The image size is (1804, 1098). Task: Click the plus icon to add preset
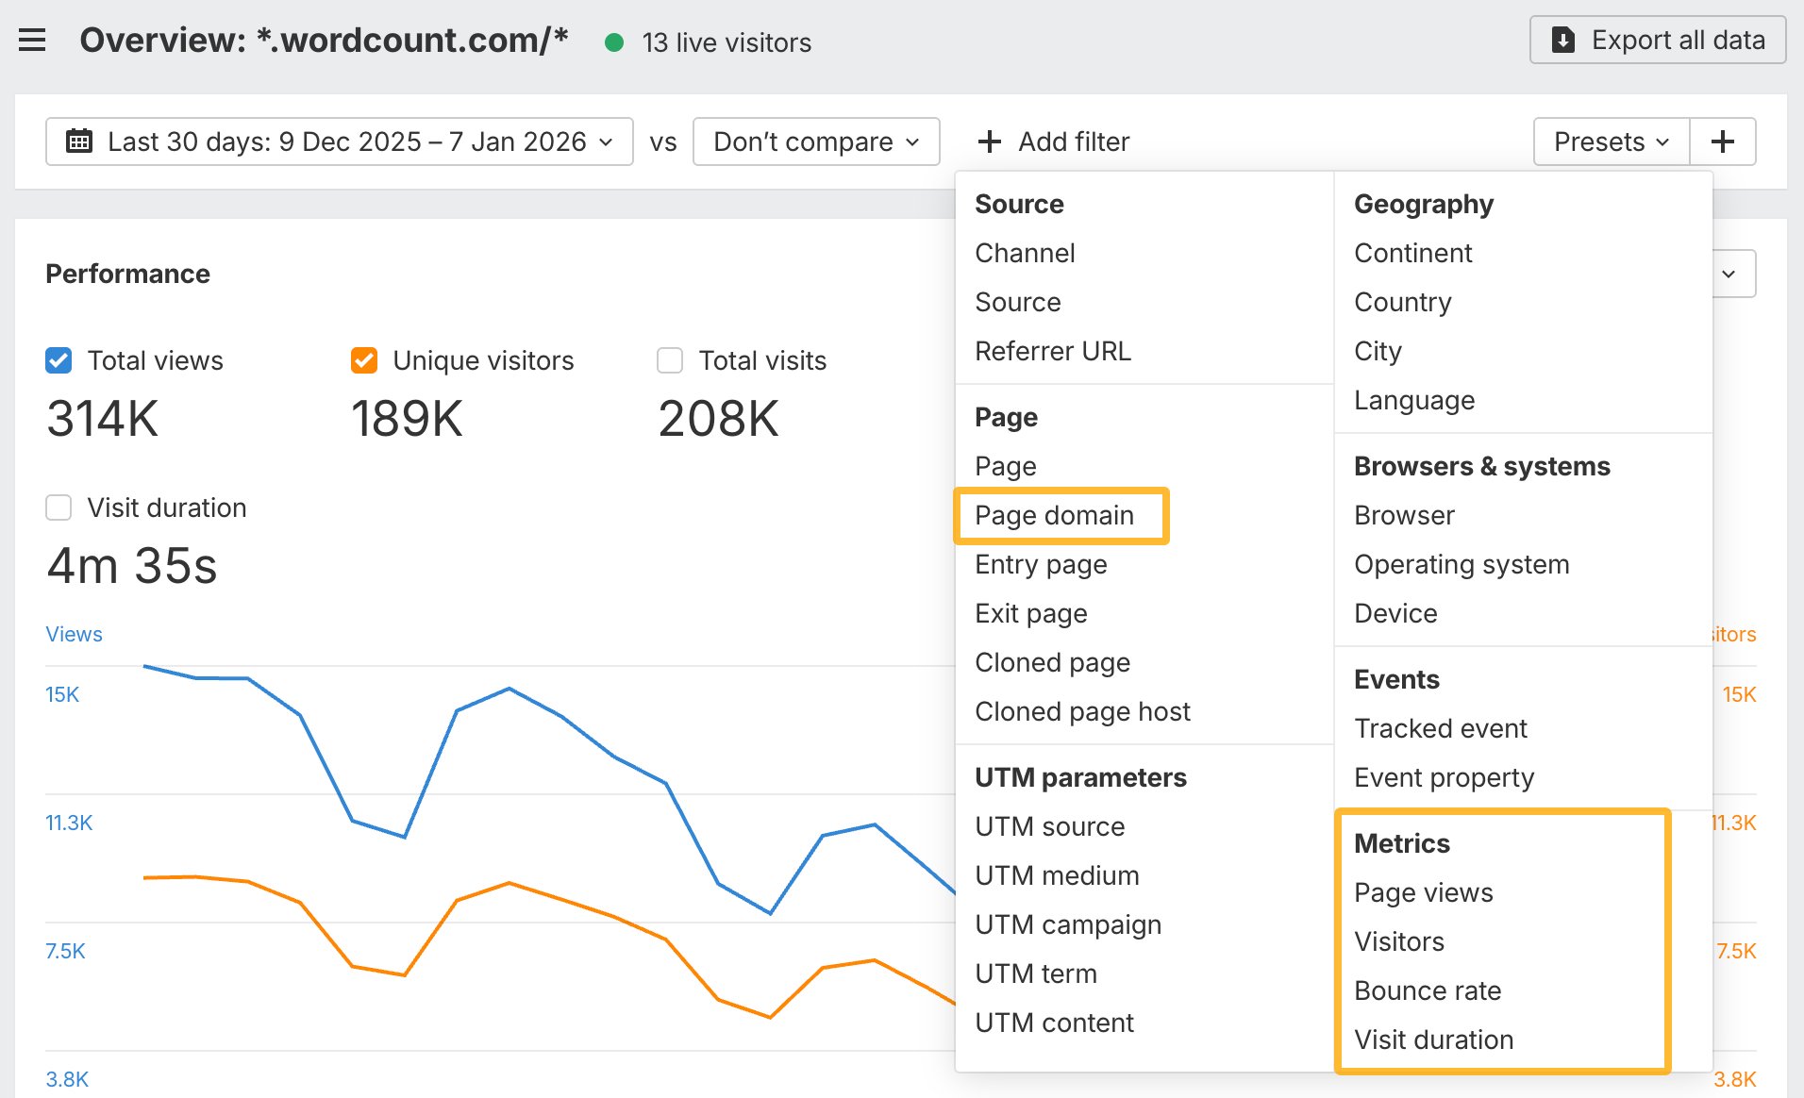1722,141
